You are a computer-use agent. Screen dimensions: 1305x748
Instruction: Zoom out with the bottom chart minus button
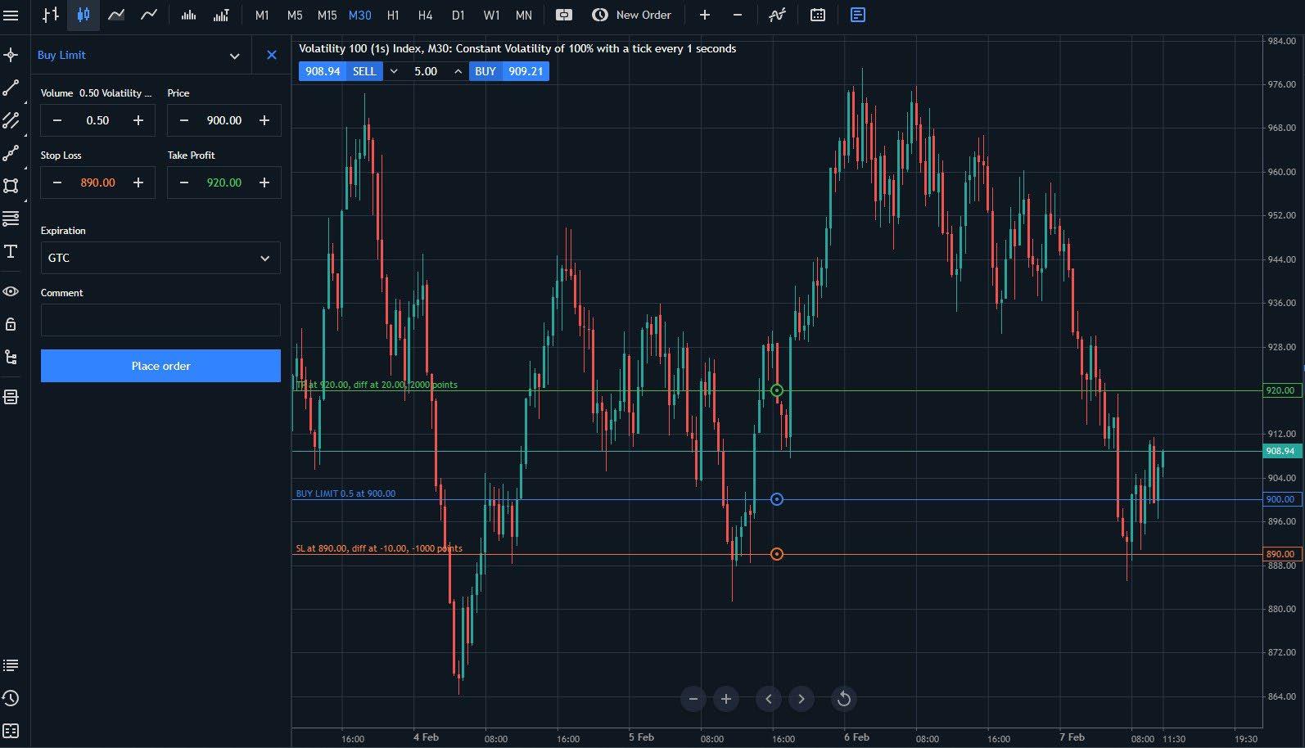tap(693, 699)
